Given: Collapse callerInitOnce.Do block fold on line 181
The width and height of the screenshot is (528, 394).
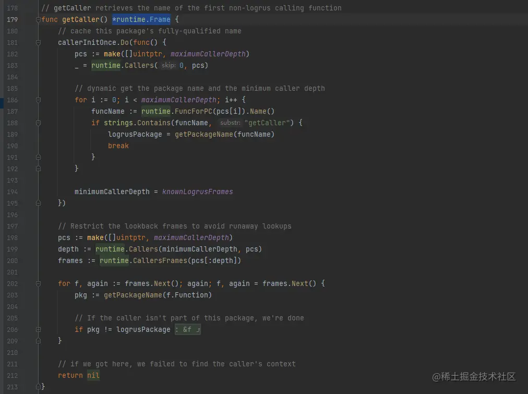Looking at the screenshot, I should click(38, 42).
